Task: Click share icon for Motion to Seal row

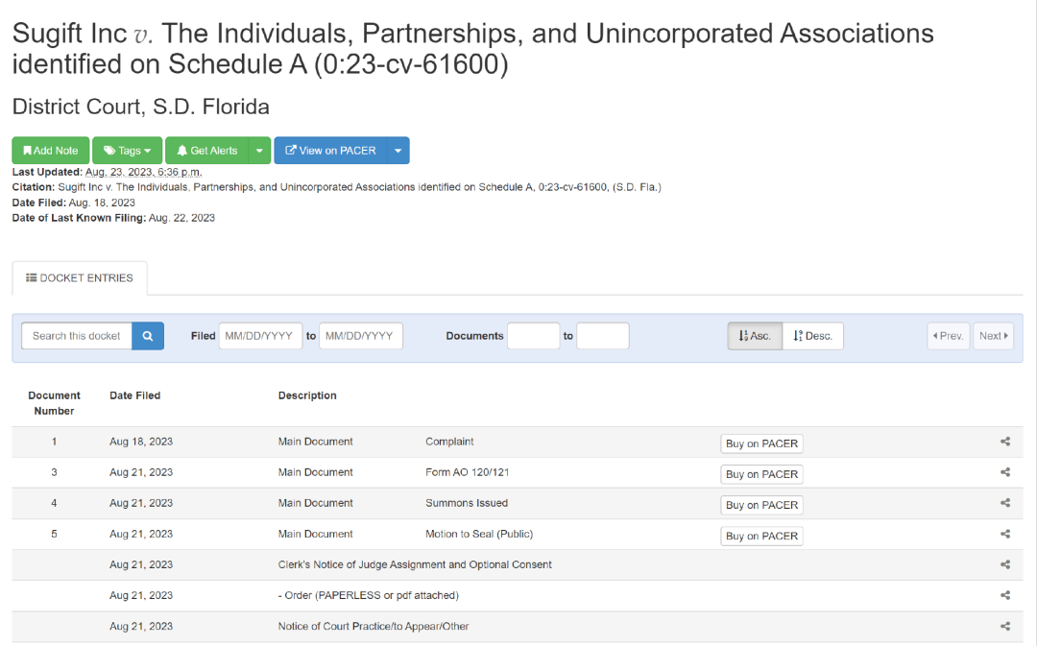Action: [x=1005, y=534]
